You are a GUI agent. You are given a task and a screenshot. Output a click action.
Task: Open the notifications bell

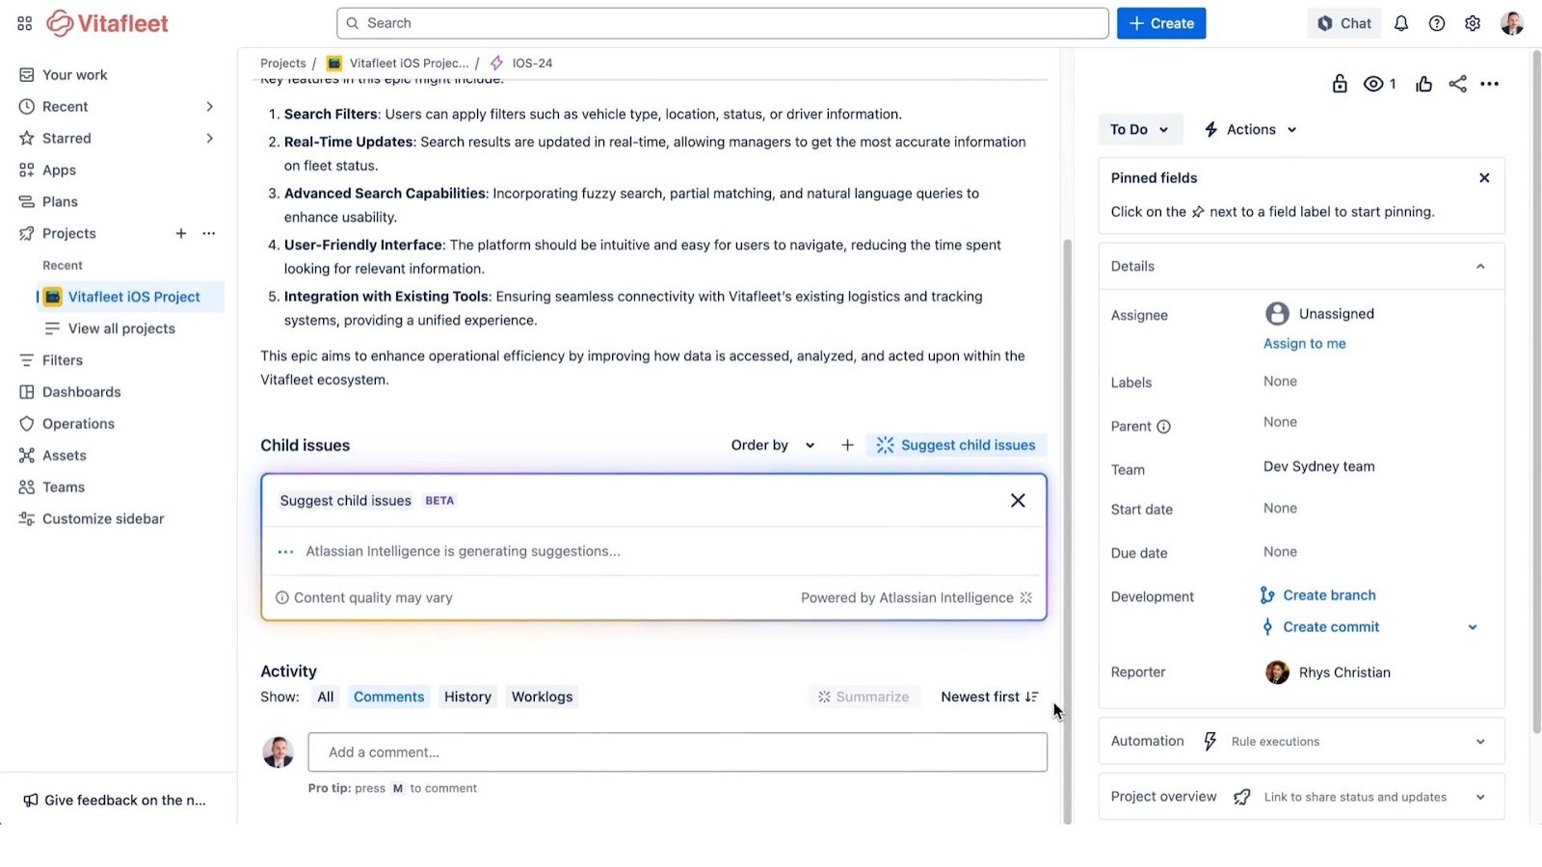tap(1400, 23)
